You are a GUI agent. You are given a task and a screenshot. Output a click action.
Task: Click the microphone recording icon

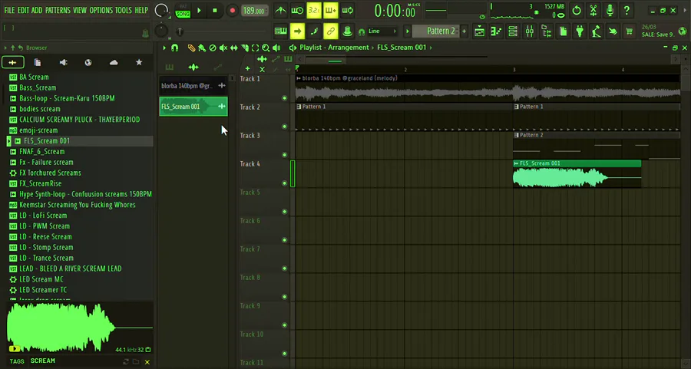[610, 10]
